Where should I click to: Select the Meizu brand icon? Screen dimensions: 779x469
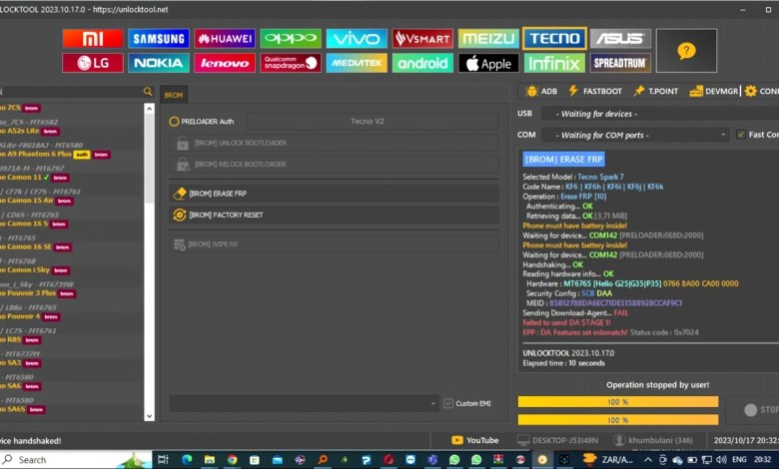pos(488,39)
